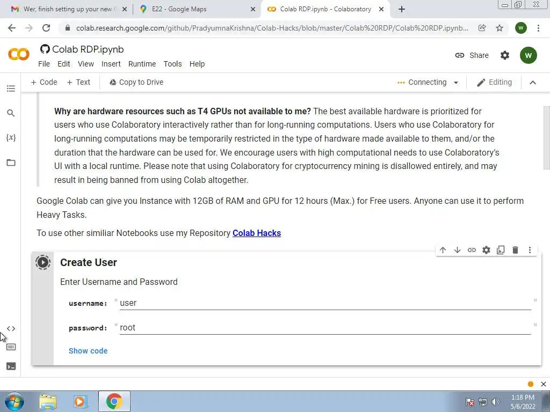Switch to the Gmail tab
This screenshot has height=412, width=550.
[67, 9]
